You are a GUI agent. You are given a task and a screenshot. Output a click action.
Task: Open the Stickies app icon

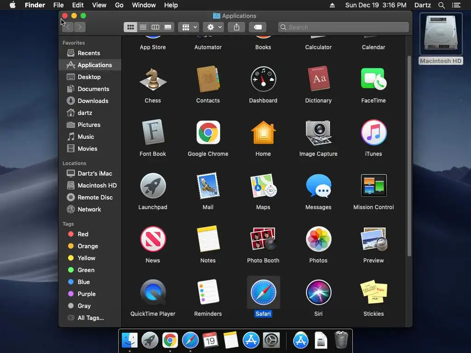click(373, 292)
